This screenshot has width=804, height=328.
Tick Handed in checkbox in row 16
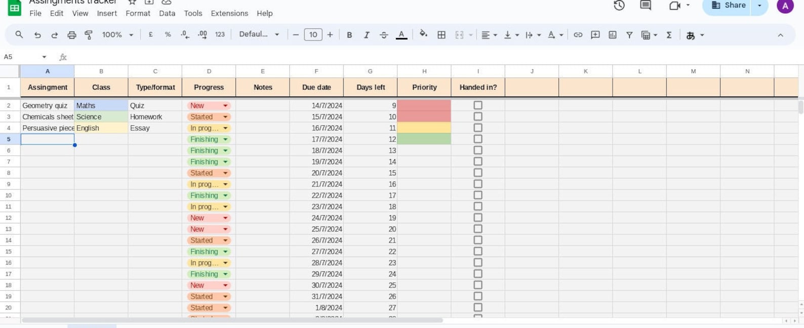478,262
